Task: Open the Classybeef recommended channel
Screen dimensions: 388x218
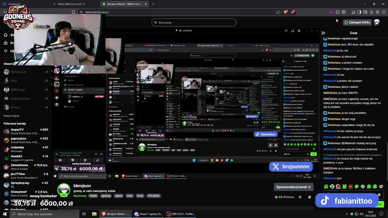Action: pyautogui.click(x=26, y=193)
